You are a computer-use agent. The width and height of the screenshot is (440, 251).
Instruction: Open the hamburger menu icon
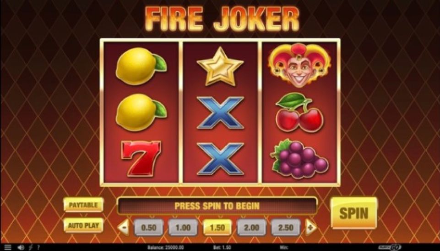point(8,247)
